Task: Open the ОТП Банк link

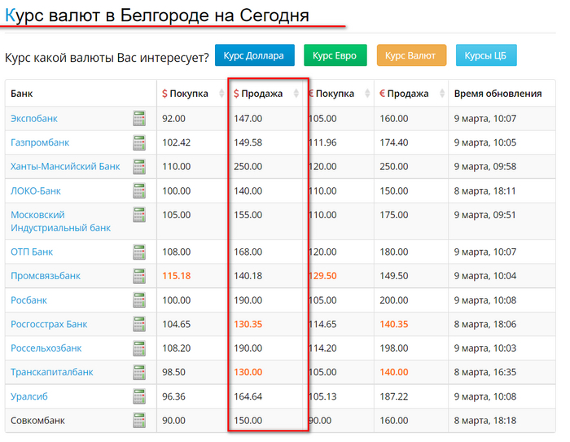Action: [32, 252]
